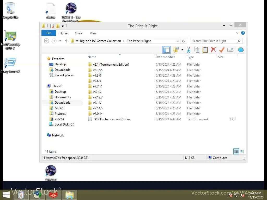Select Favorites in the navigation pane
Screen dimensions: 267x200
pyautogui.click(x=58, y=59)
